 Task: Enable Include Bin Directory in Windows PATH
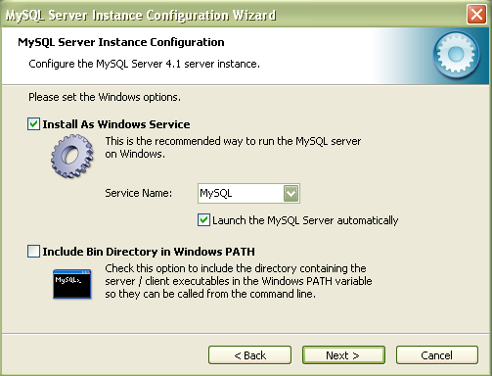pos(34,252)
